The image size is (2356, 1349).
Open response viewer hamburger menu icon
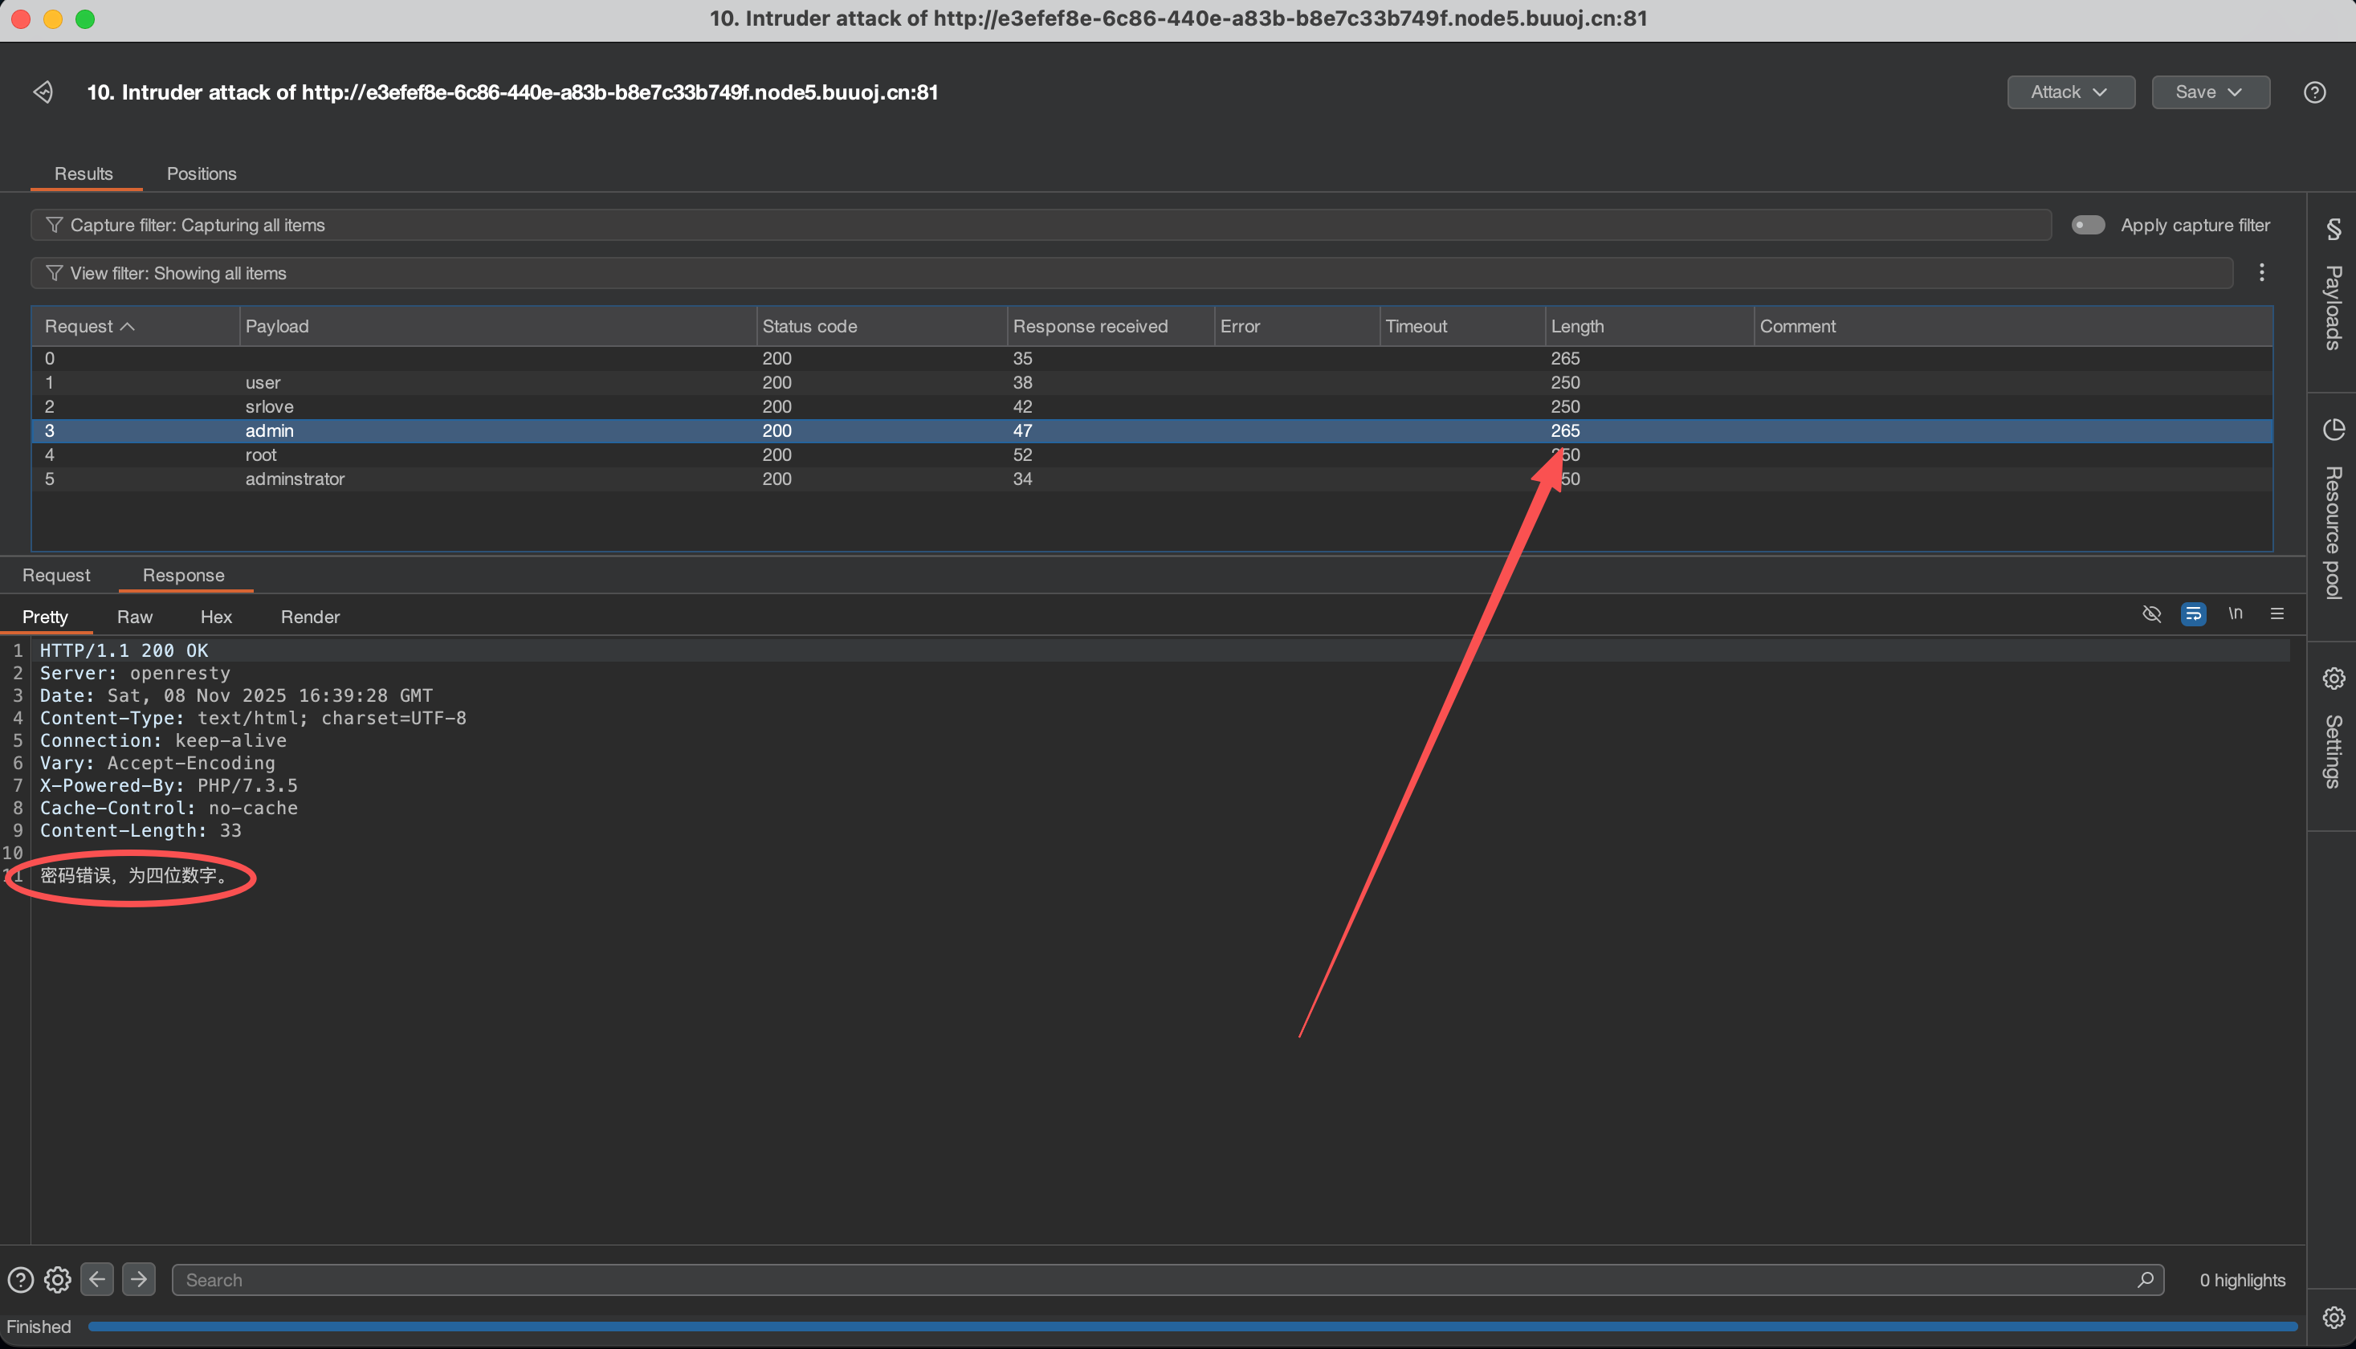pyautogui.click(x=2277, y=613)
